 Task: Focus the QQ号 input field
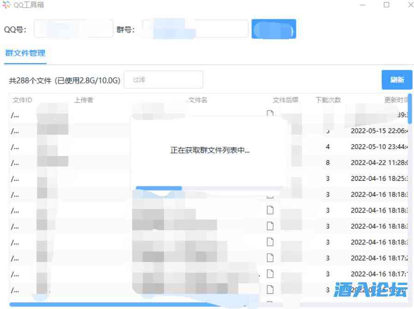coord(73,29)
